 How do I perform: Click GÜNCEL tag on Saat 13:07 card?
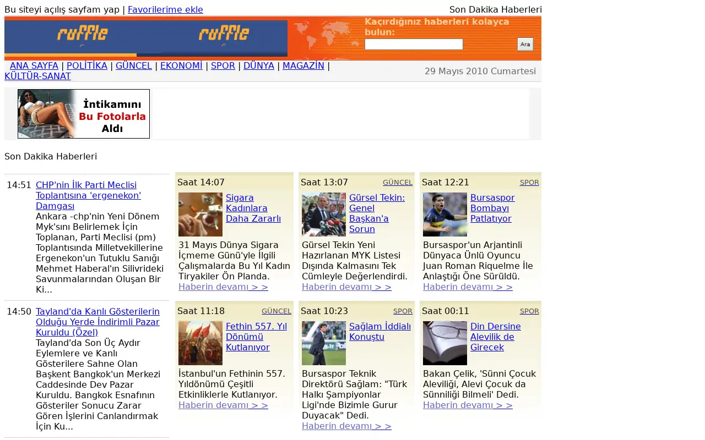[398, 182]
